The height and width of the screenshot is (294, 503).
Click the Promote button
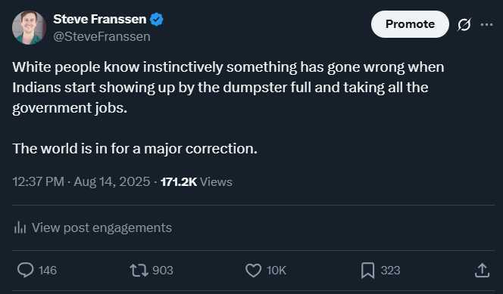point(410,24)
